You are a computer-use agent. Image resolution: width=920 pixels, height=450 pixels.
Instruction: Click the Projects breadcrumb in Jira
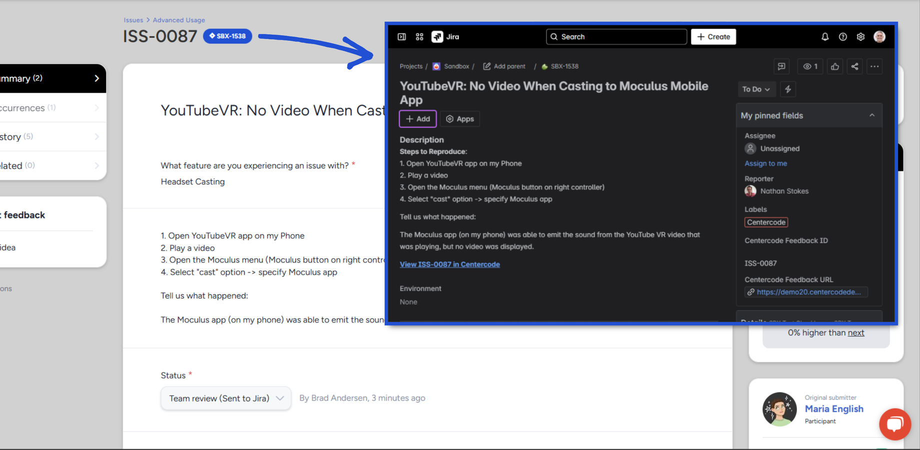coord(411,66)
